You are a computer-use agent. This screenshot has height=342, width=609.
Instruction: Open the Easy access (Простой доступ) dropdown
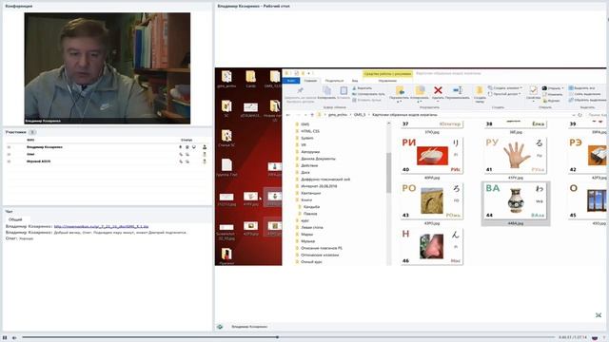point(504,94)
